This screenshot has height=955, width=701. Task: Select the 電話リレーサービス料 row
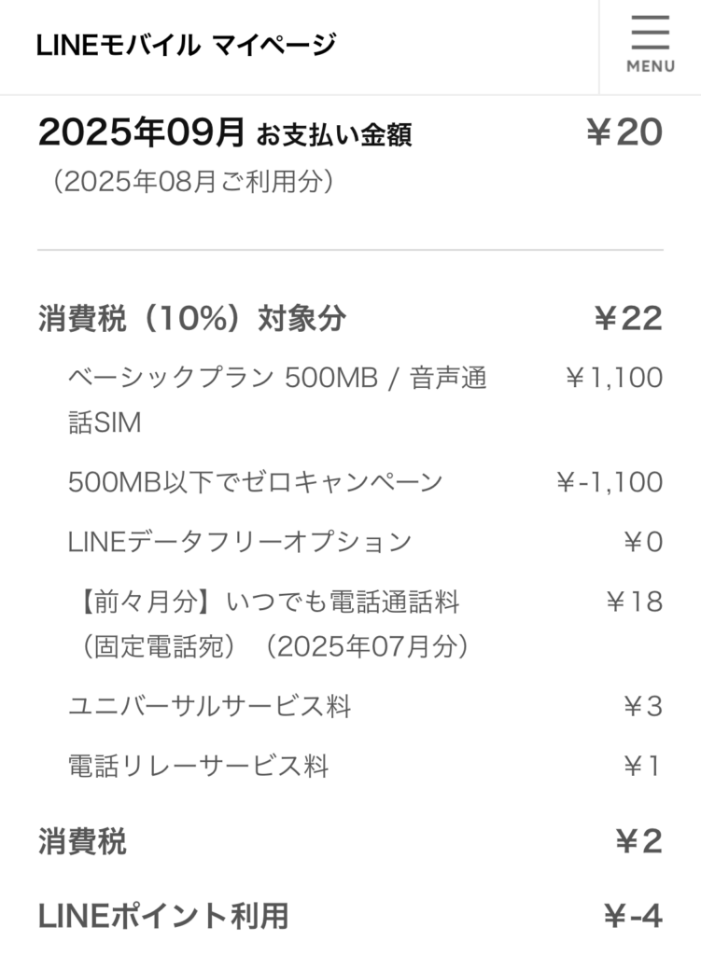tap(198, 767)
